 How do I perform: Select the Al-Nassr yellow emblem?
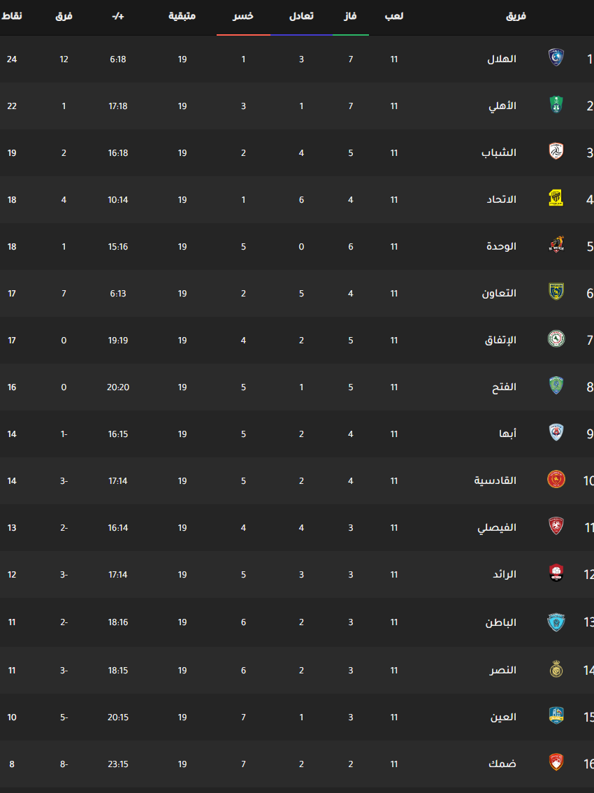pos(556,669)
